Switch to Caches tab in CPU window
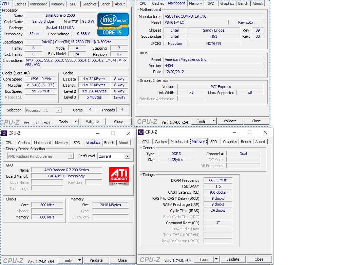This screenshot has height=265, width=342. (20, 4)
